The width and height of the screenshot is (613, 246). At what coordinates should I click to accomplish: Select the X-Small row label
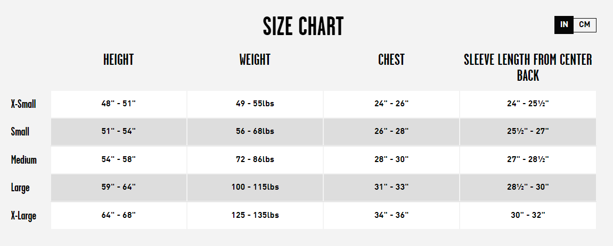(23, 104)
